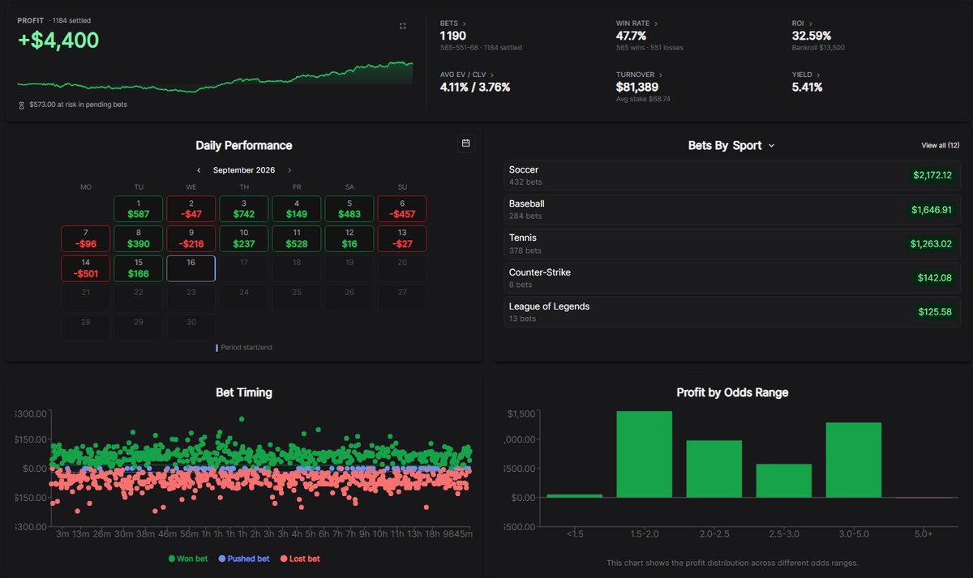This screenshot has height=578, width=973.
Task: Toggle the Lost bet legend series
Action: 299,559
